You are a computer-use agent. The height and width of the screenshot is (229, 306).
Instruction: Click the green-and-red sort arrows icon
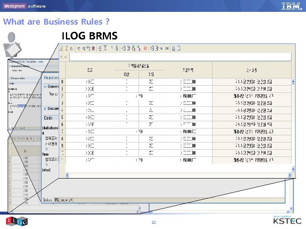[x=133, y=48]
